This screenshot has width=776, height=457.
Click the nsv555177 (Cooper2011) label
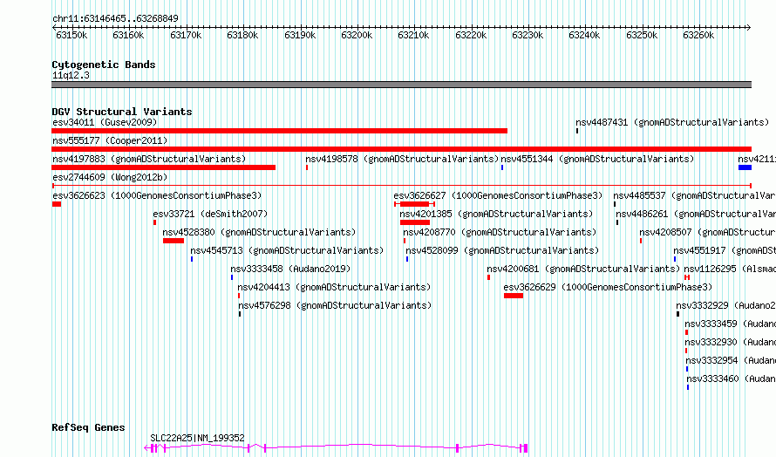(x=110, y=140)
